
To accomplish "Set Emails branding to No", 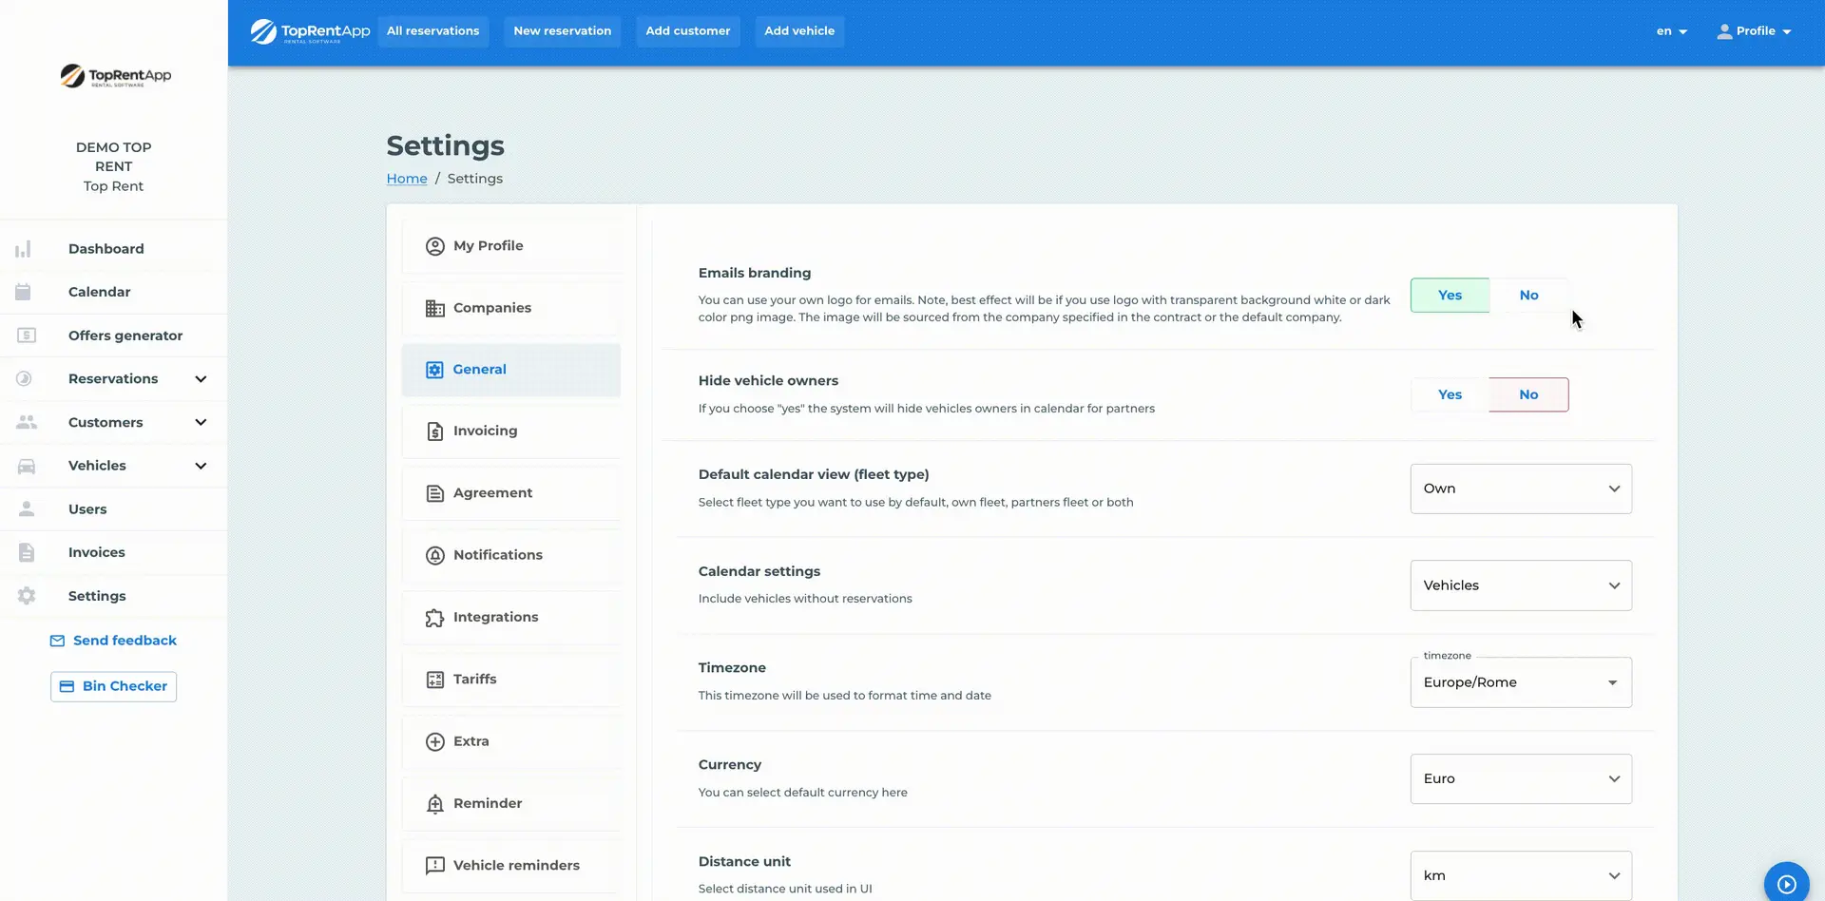I will click(1527, 296).
